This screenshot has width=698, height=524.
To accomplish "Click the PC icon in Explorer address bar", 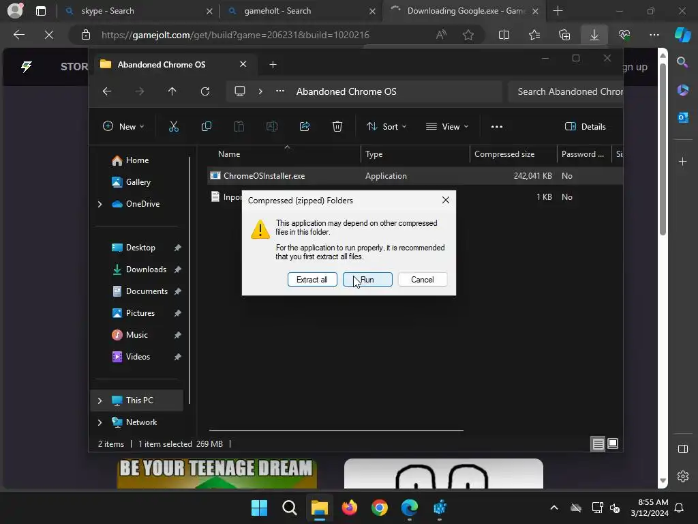I will [x=240, y=91].
